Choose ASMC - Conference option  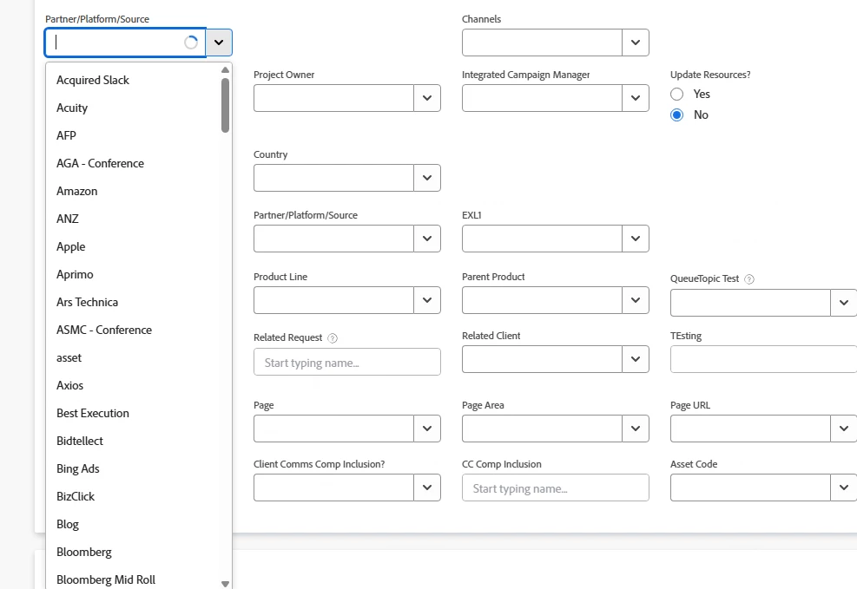pos(134,330)
